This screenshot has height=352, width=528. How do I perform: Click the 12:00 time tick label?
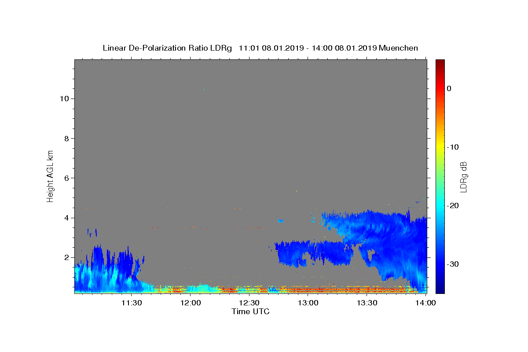coord(191,303)
